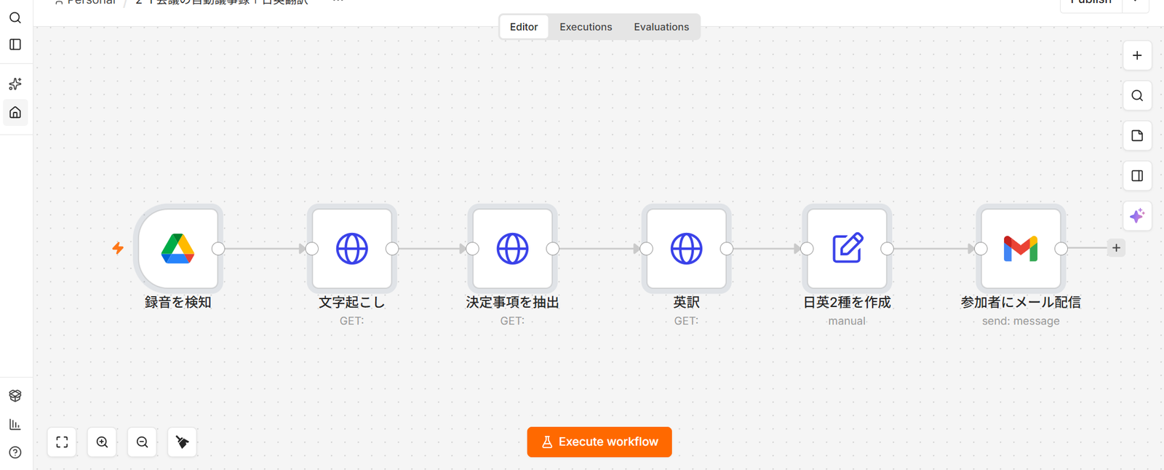This screenshot has height=470, width=1164.
Task: Toggle the side panel icon on right toolbar
Action: tap(1137, 175)
